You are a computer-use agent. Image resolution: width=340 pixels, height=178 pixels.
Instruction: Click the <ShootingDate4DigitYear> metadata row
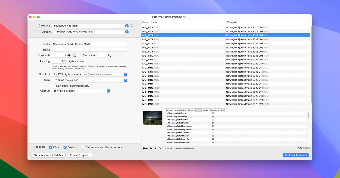237,129
